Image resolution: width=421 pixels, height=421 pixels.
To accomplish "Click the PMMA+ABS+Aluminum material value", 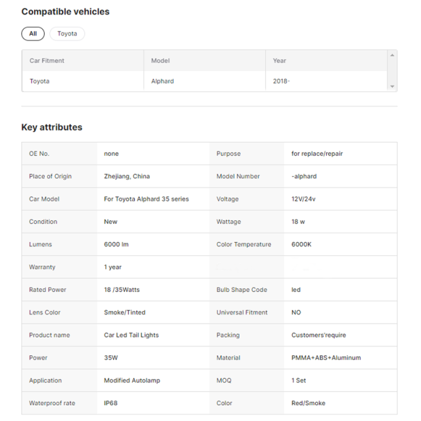I will pos(326,358).
